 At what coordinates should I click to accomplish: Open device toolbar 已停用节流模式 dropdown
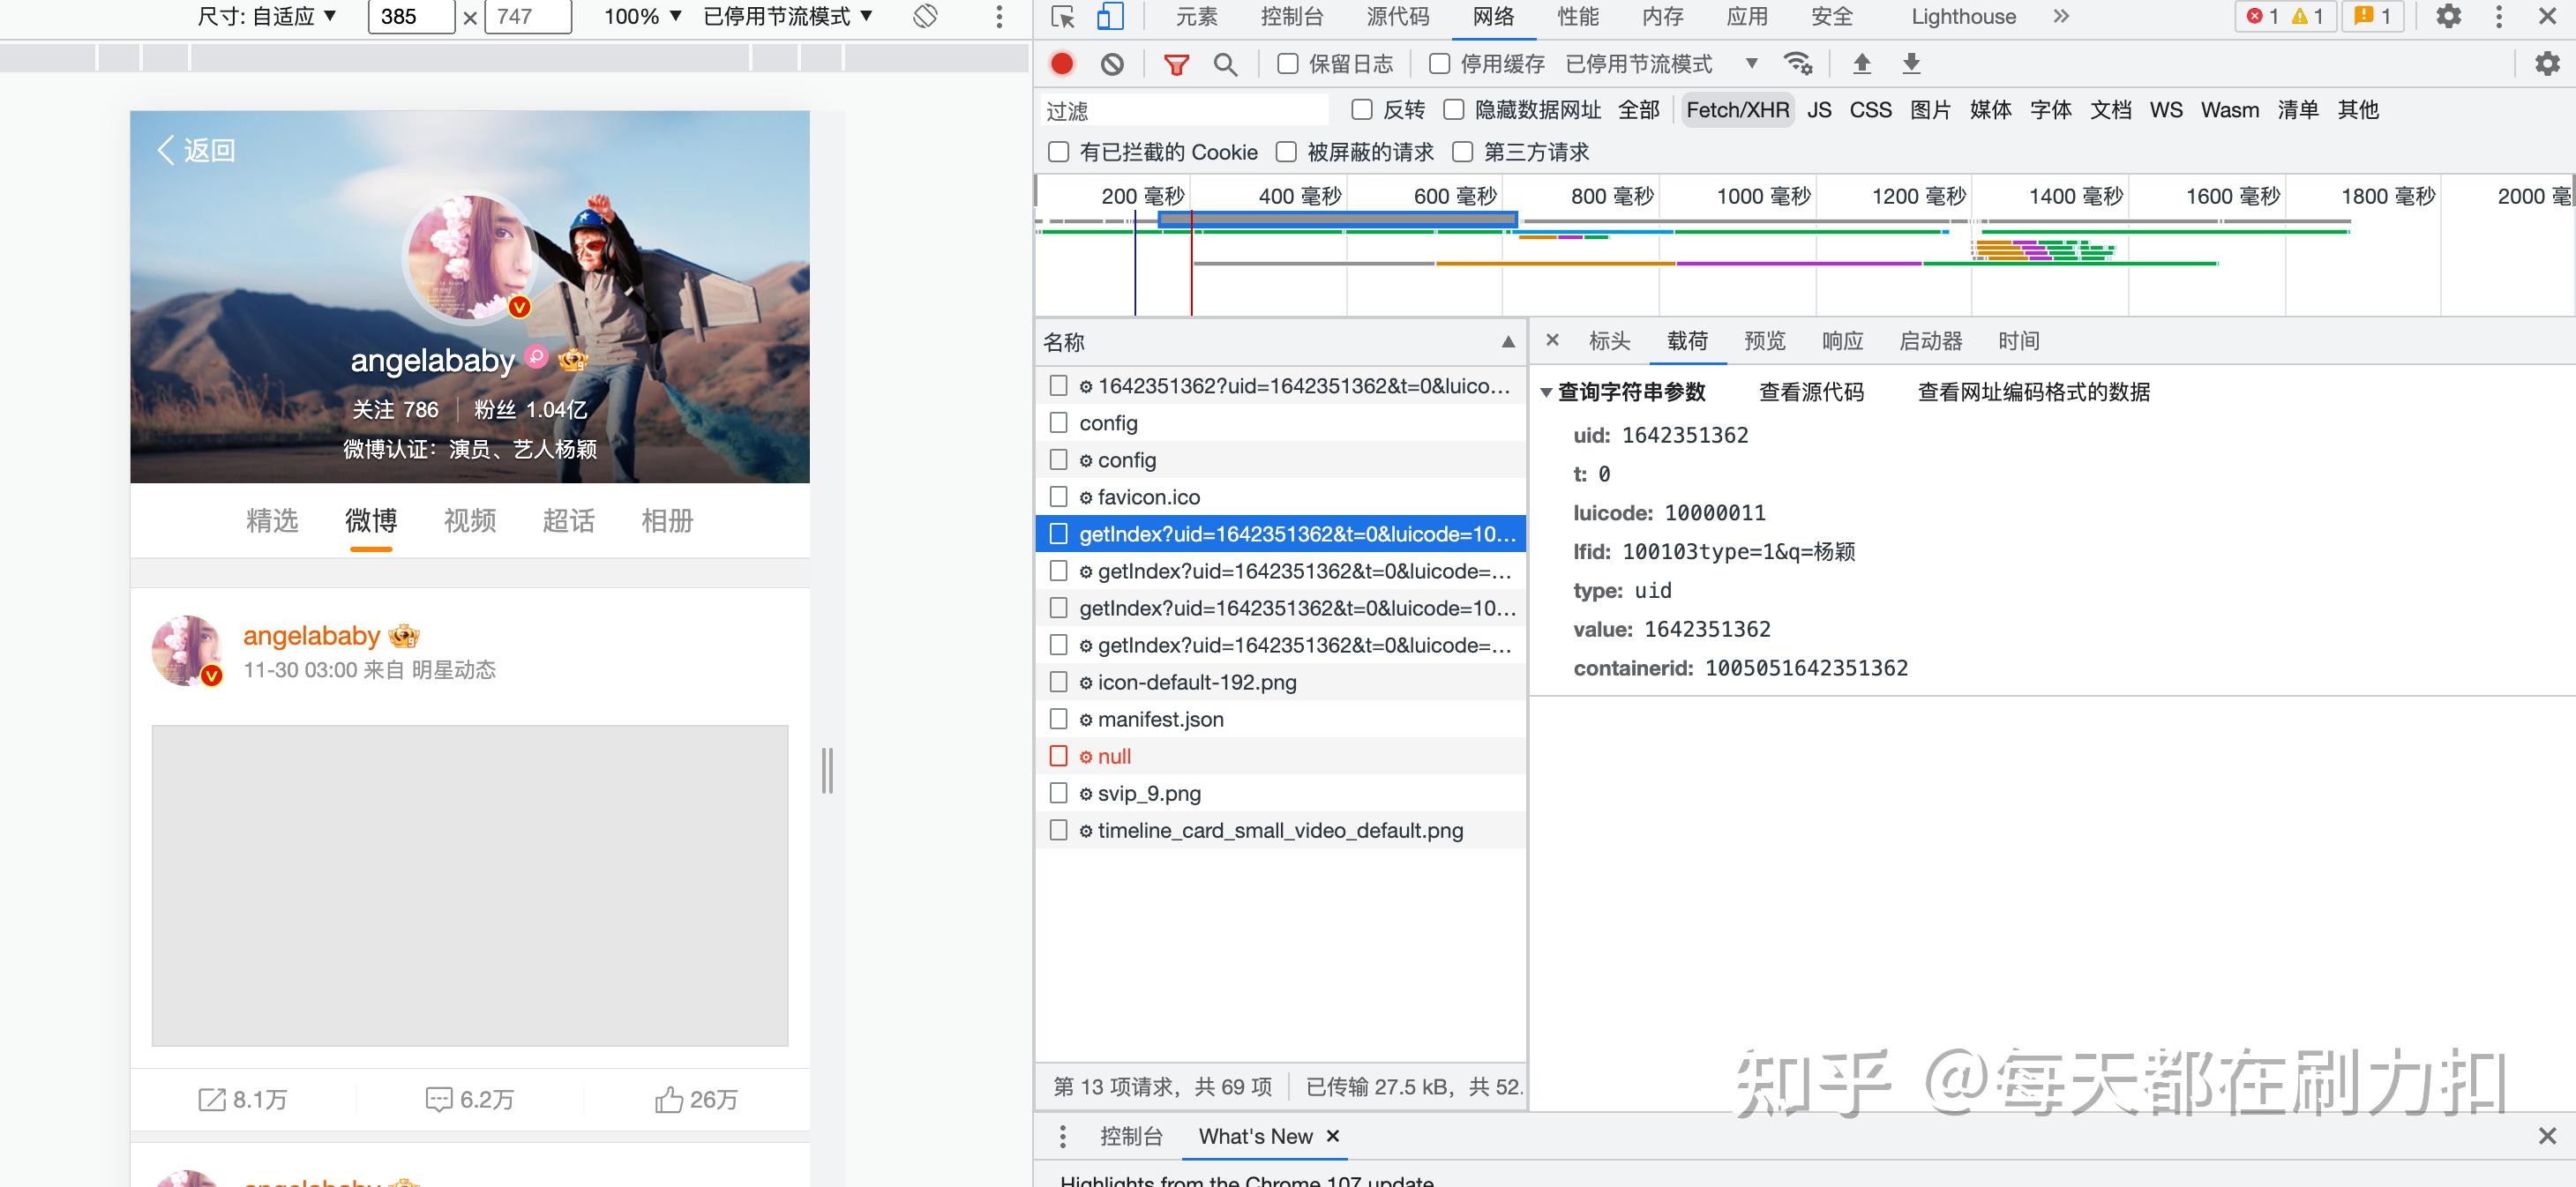point(788,16)
